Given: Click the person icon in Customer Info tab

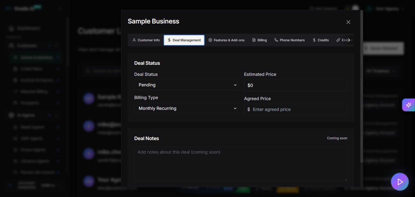Looking at the screenshot, I should tap(134, 40).
